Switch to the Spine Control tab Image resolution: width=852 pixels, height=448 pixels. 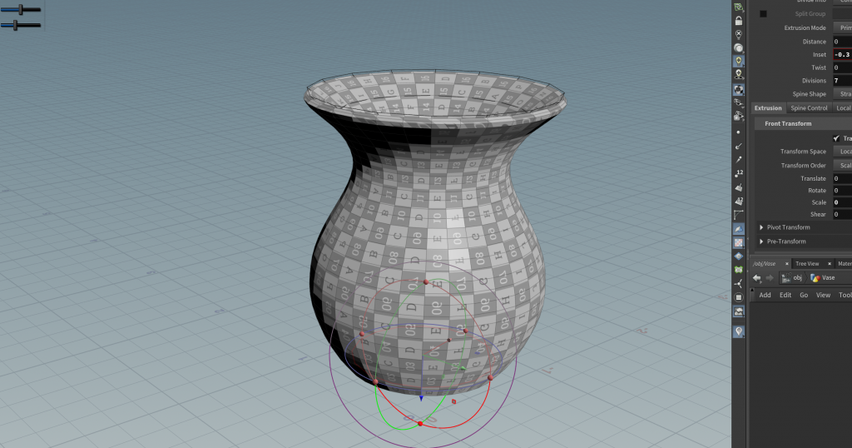pos(809,108)
